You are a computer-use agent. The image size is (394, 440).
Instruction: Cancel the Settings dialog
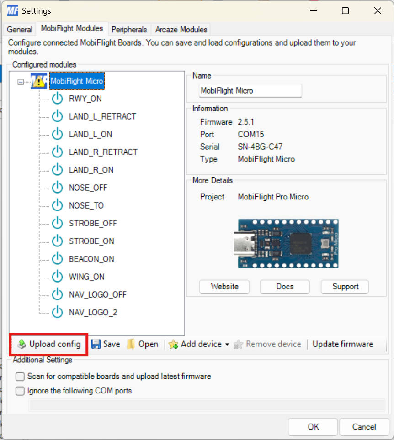coord(364,427)
